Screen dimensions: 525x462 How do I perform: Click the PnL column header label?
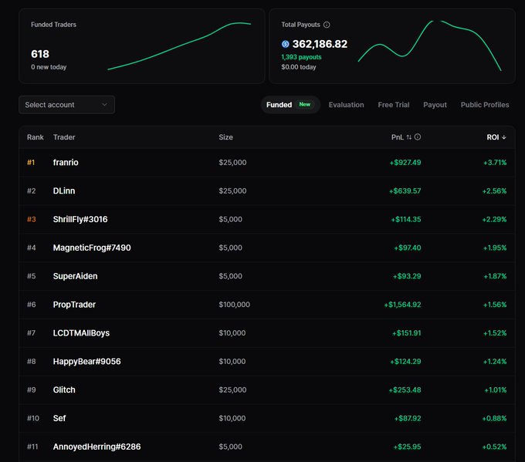(x=398, y=137)
